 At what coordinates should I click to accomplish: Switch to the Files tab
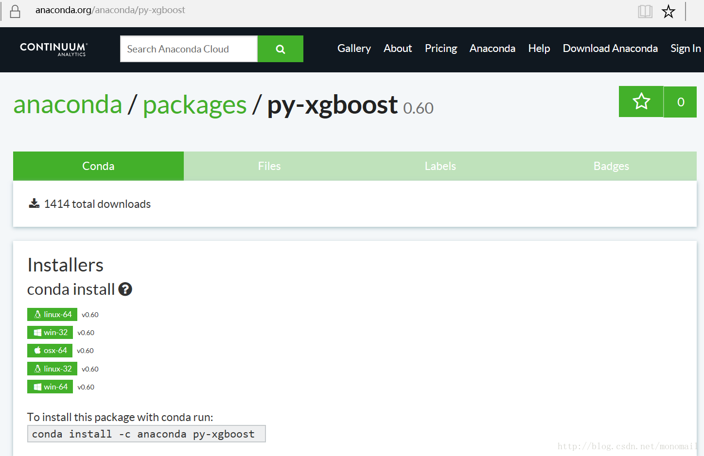pos(269,166)
